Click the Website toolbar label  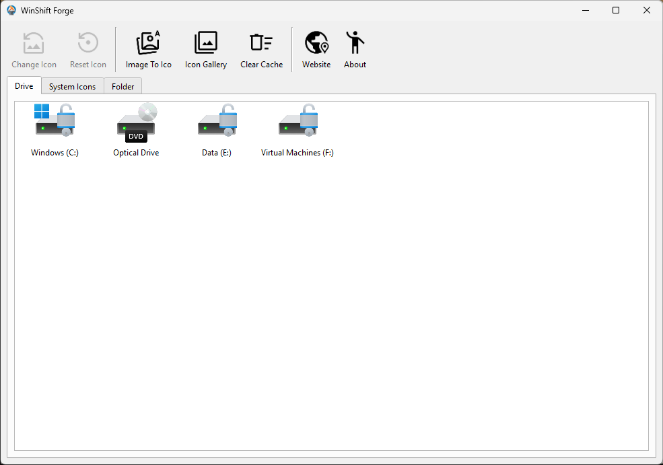316,65
